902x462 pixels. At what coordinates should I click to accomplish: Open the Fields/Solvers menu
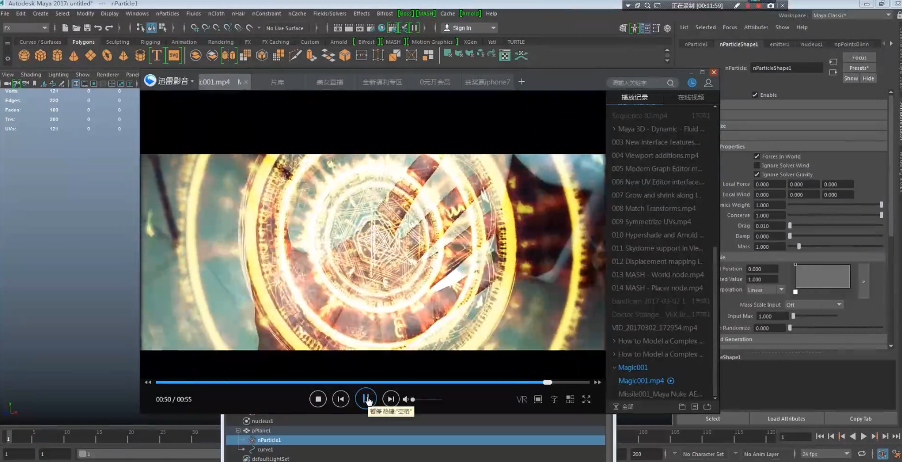coord(329,14)
